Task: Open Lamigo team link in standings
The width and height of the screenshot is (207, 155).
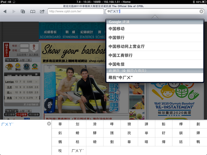Action: pyautogui.click(x=9, y=82)
